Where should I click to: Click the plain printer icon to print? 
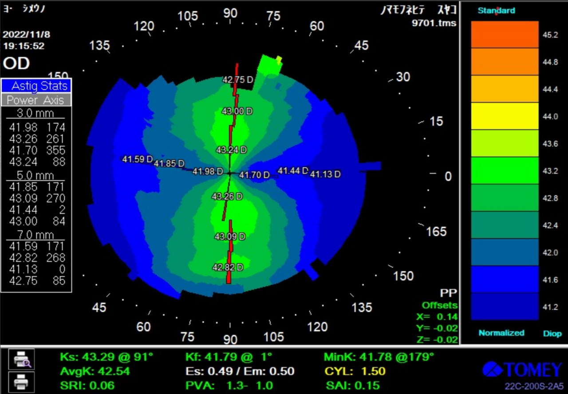[x=21, y=381]
